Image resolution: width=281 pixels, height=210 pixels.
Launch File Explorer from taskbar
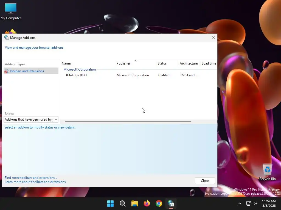pyautogui.click(x=134, y=203)
